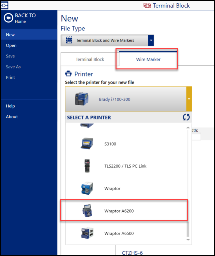215x256 pixels.
Task: Click the Brady i7100-300 printer image
Action: 82,99
